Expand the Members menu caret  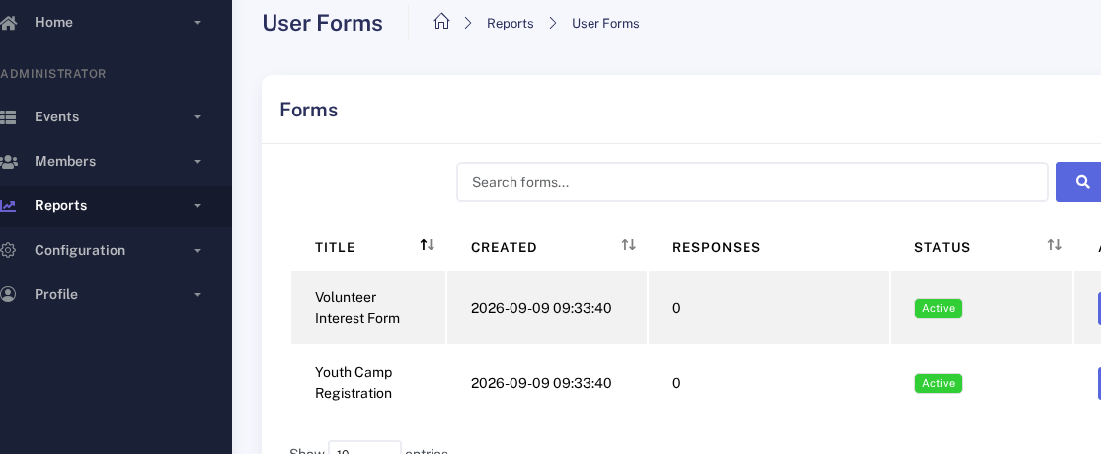[197, 162]
